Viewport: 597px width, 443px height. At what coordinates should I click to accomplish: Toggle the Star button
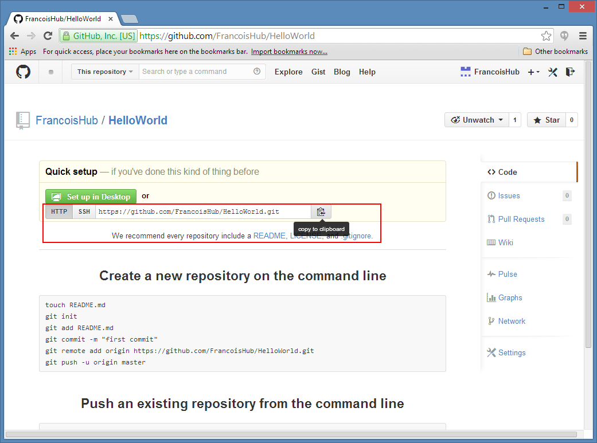[547, 120]
